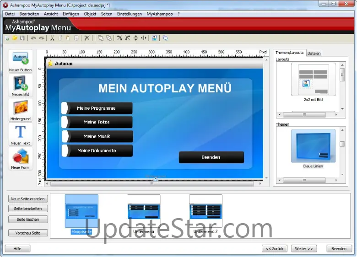
Task: Click the Hilfe button
Action: [x=17, y=249]
